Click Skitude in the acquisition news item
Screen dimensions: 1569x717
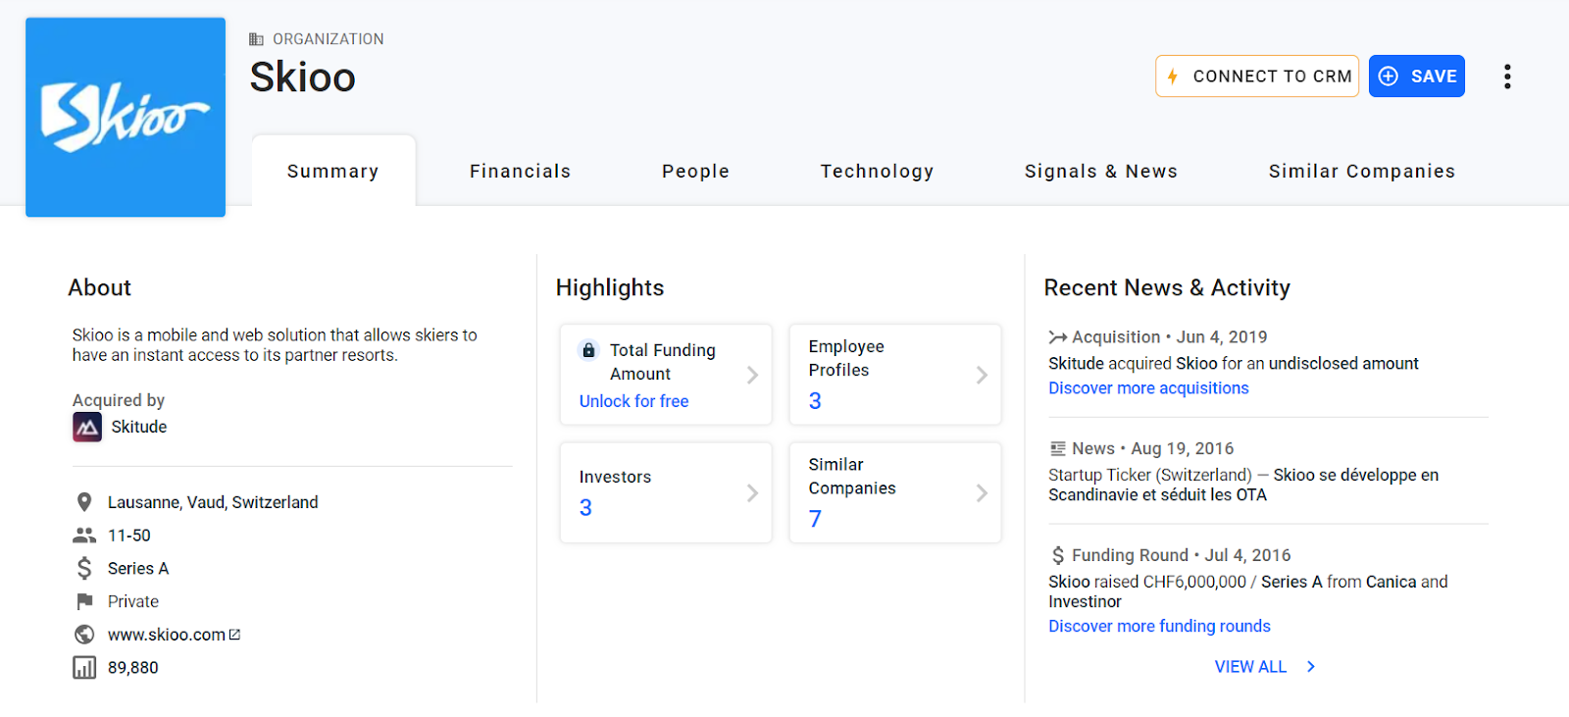1076,364
